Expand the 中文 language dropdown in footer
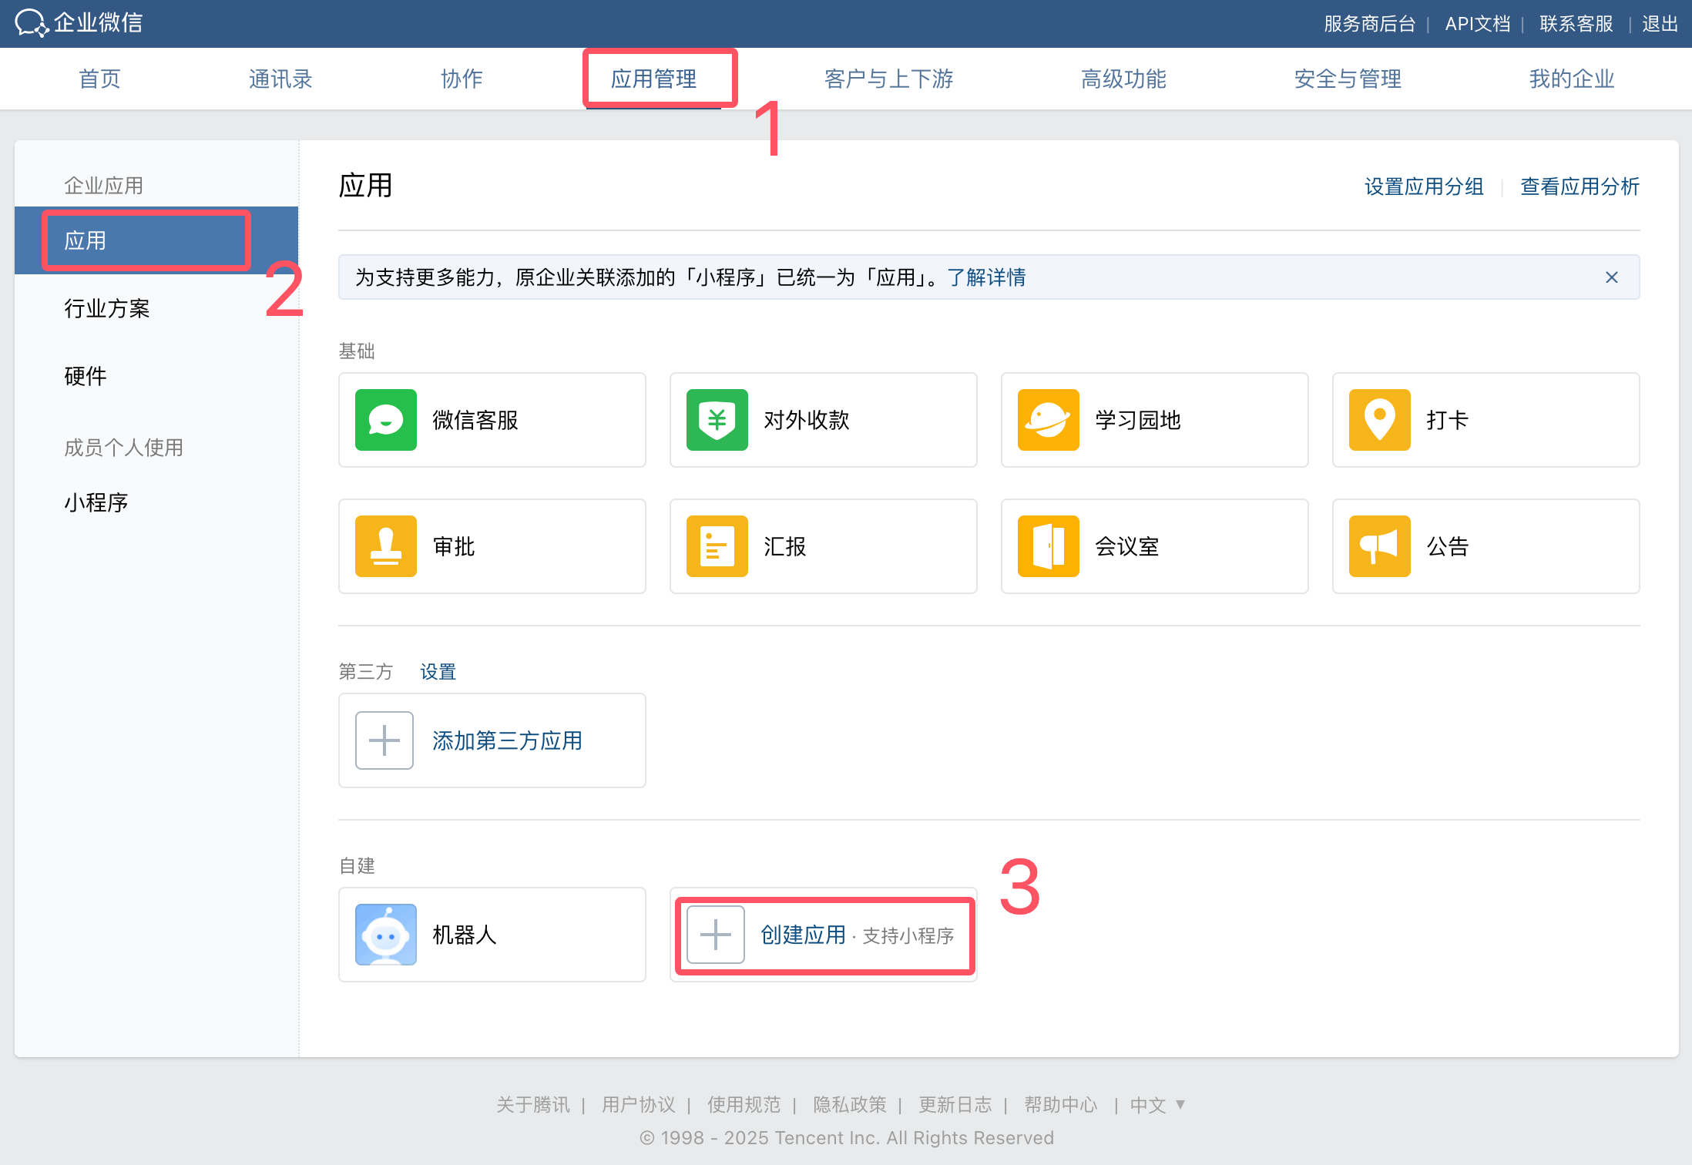Viewport: 1692px width, 1165px height. point(1157,1105)
